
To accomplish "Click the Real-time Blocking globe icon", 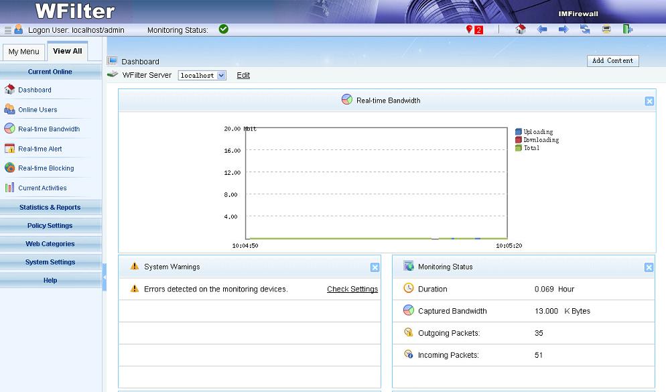I will [x=9, y=168].
